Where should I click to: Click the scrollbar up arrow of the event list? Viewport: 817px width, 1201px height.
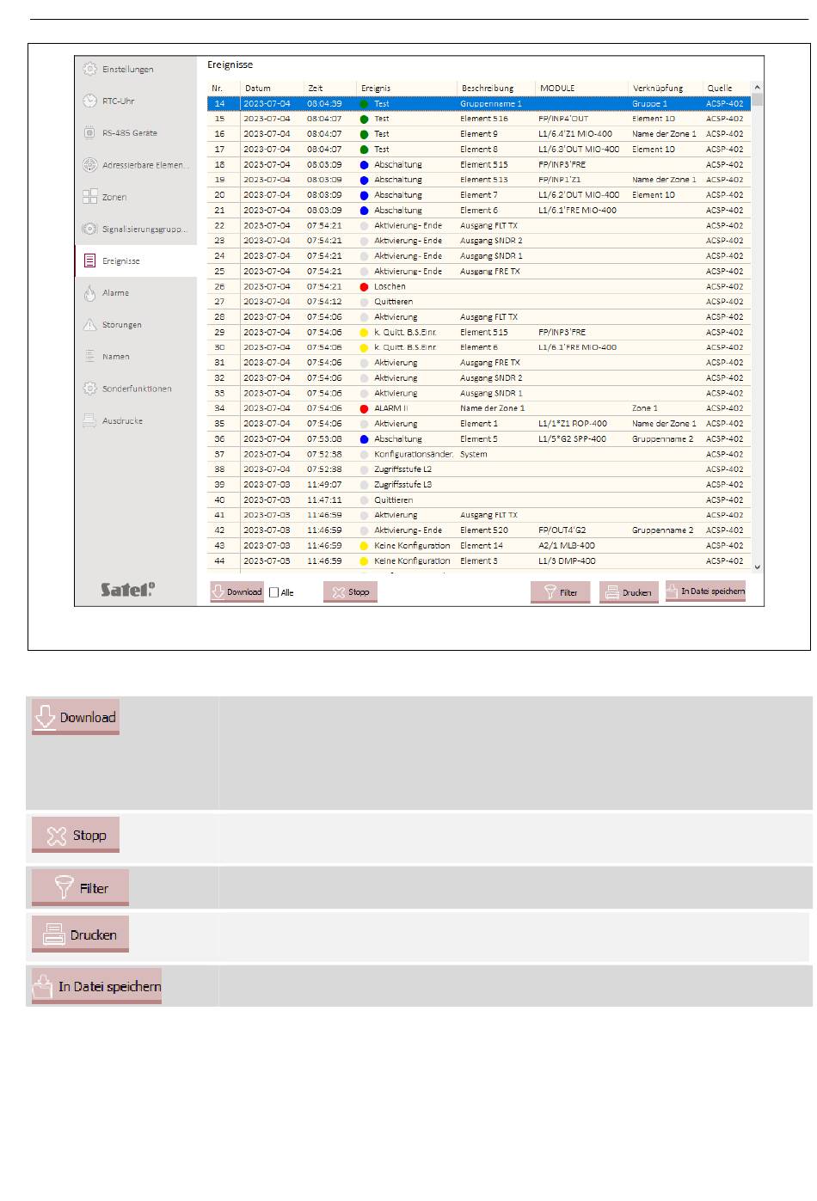(758, 88)
